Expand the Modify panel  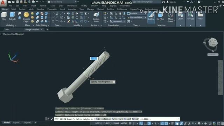(78, 25)
